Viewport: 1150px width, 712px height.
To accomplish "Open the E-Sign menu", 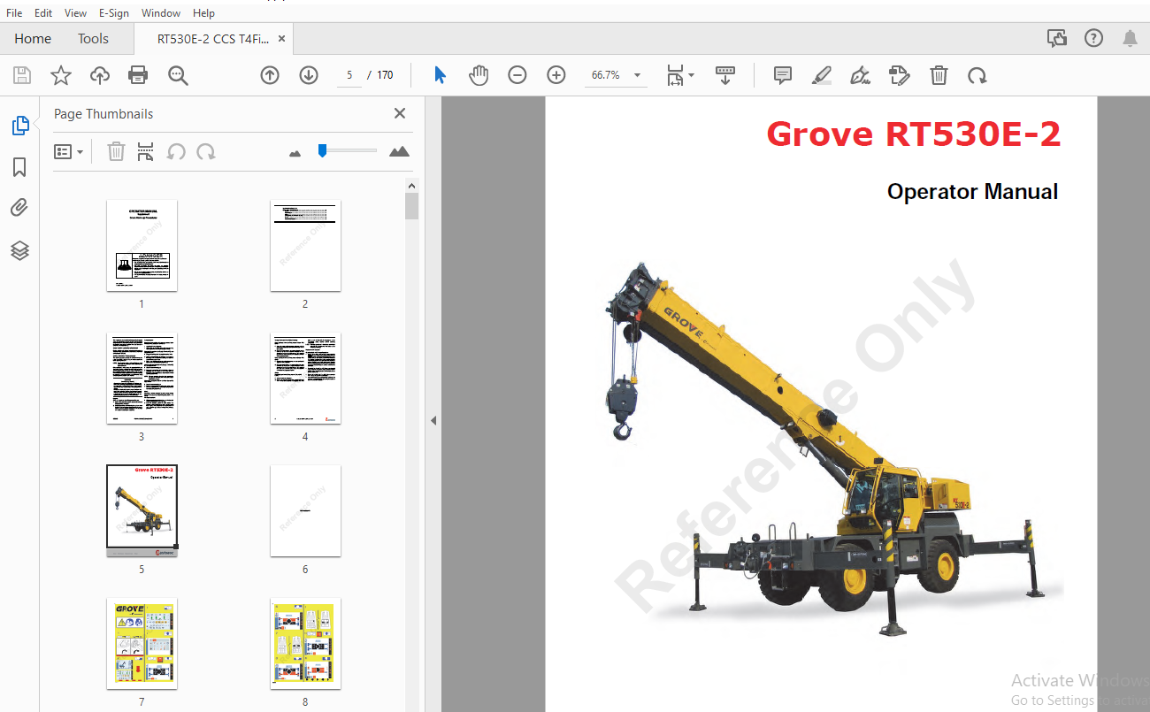I will click(114, 13).
